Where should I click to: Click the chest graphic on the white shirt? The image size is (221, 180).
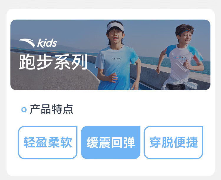tap(179, 58)
